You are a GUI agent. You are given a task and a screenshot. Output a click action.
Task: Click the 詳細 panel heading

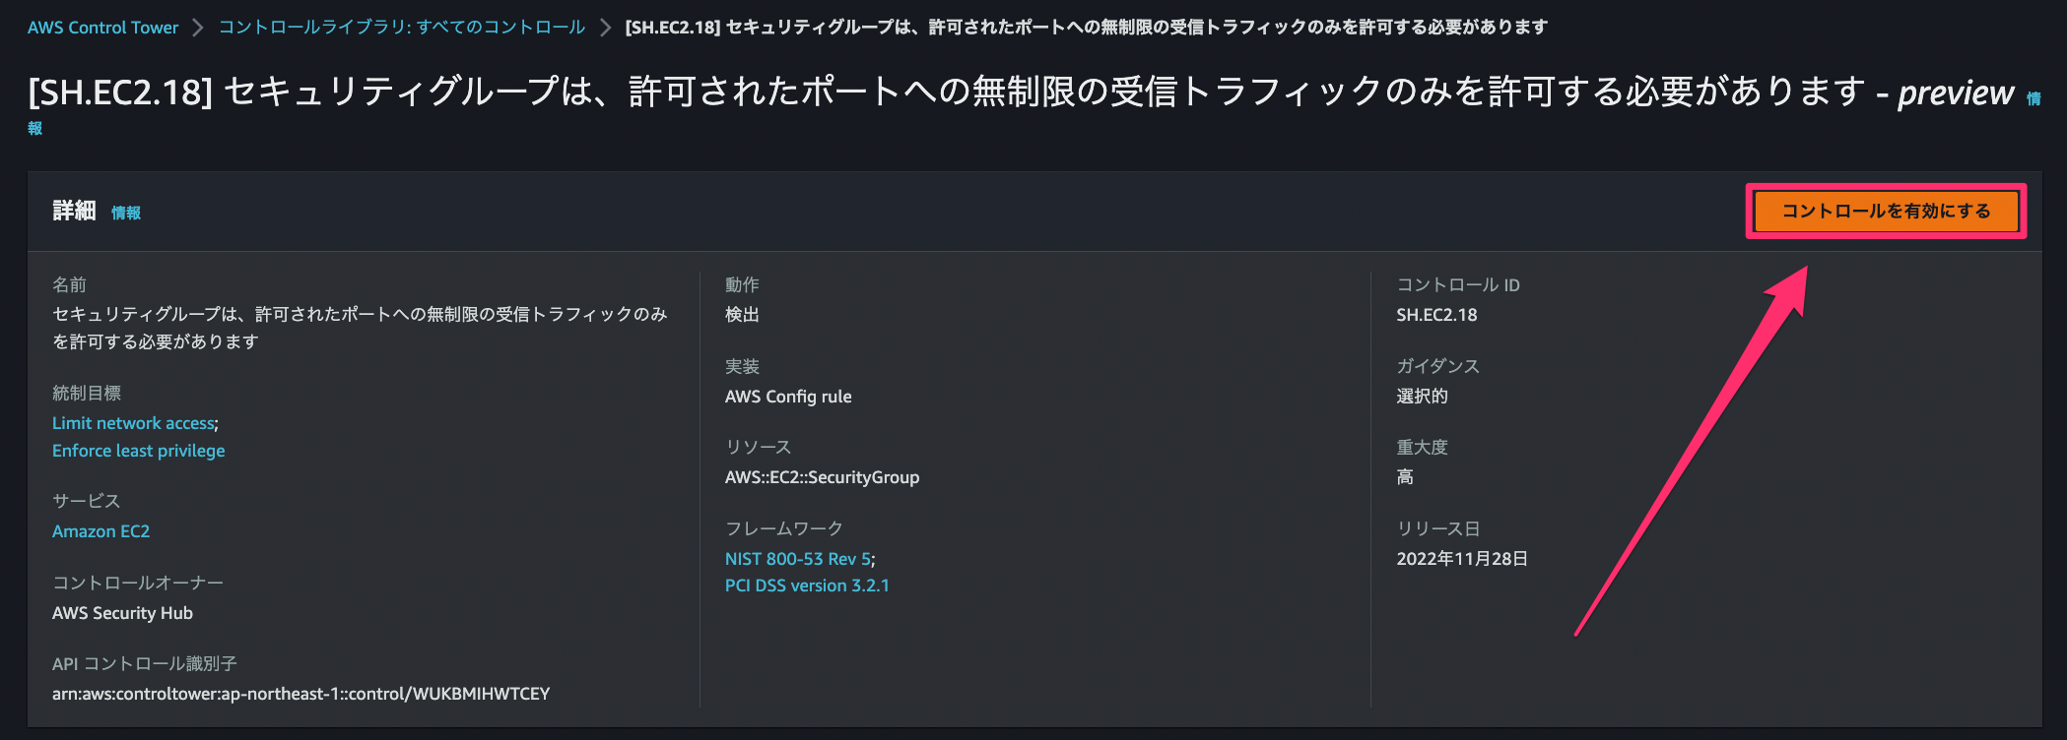click(x=74, y=211)
